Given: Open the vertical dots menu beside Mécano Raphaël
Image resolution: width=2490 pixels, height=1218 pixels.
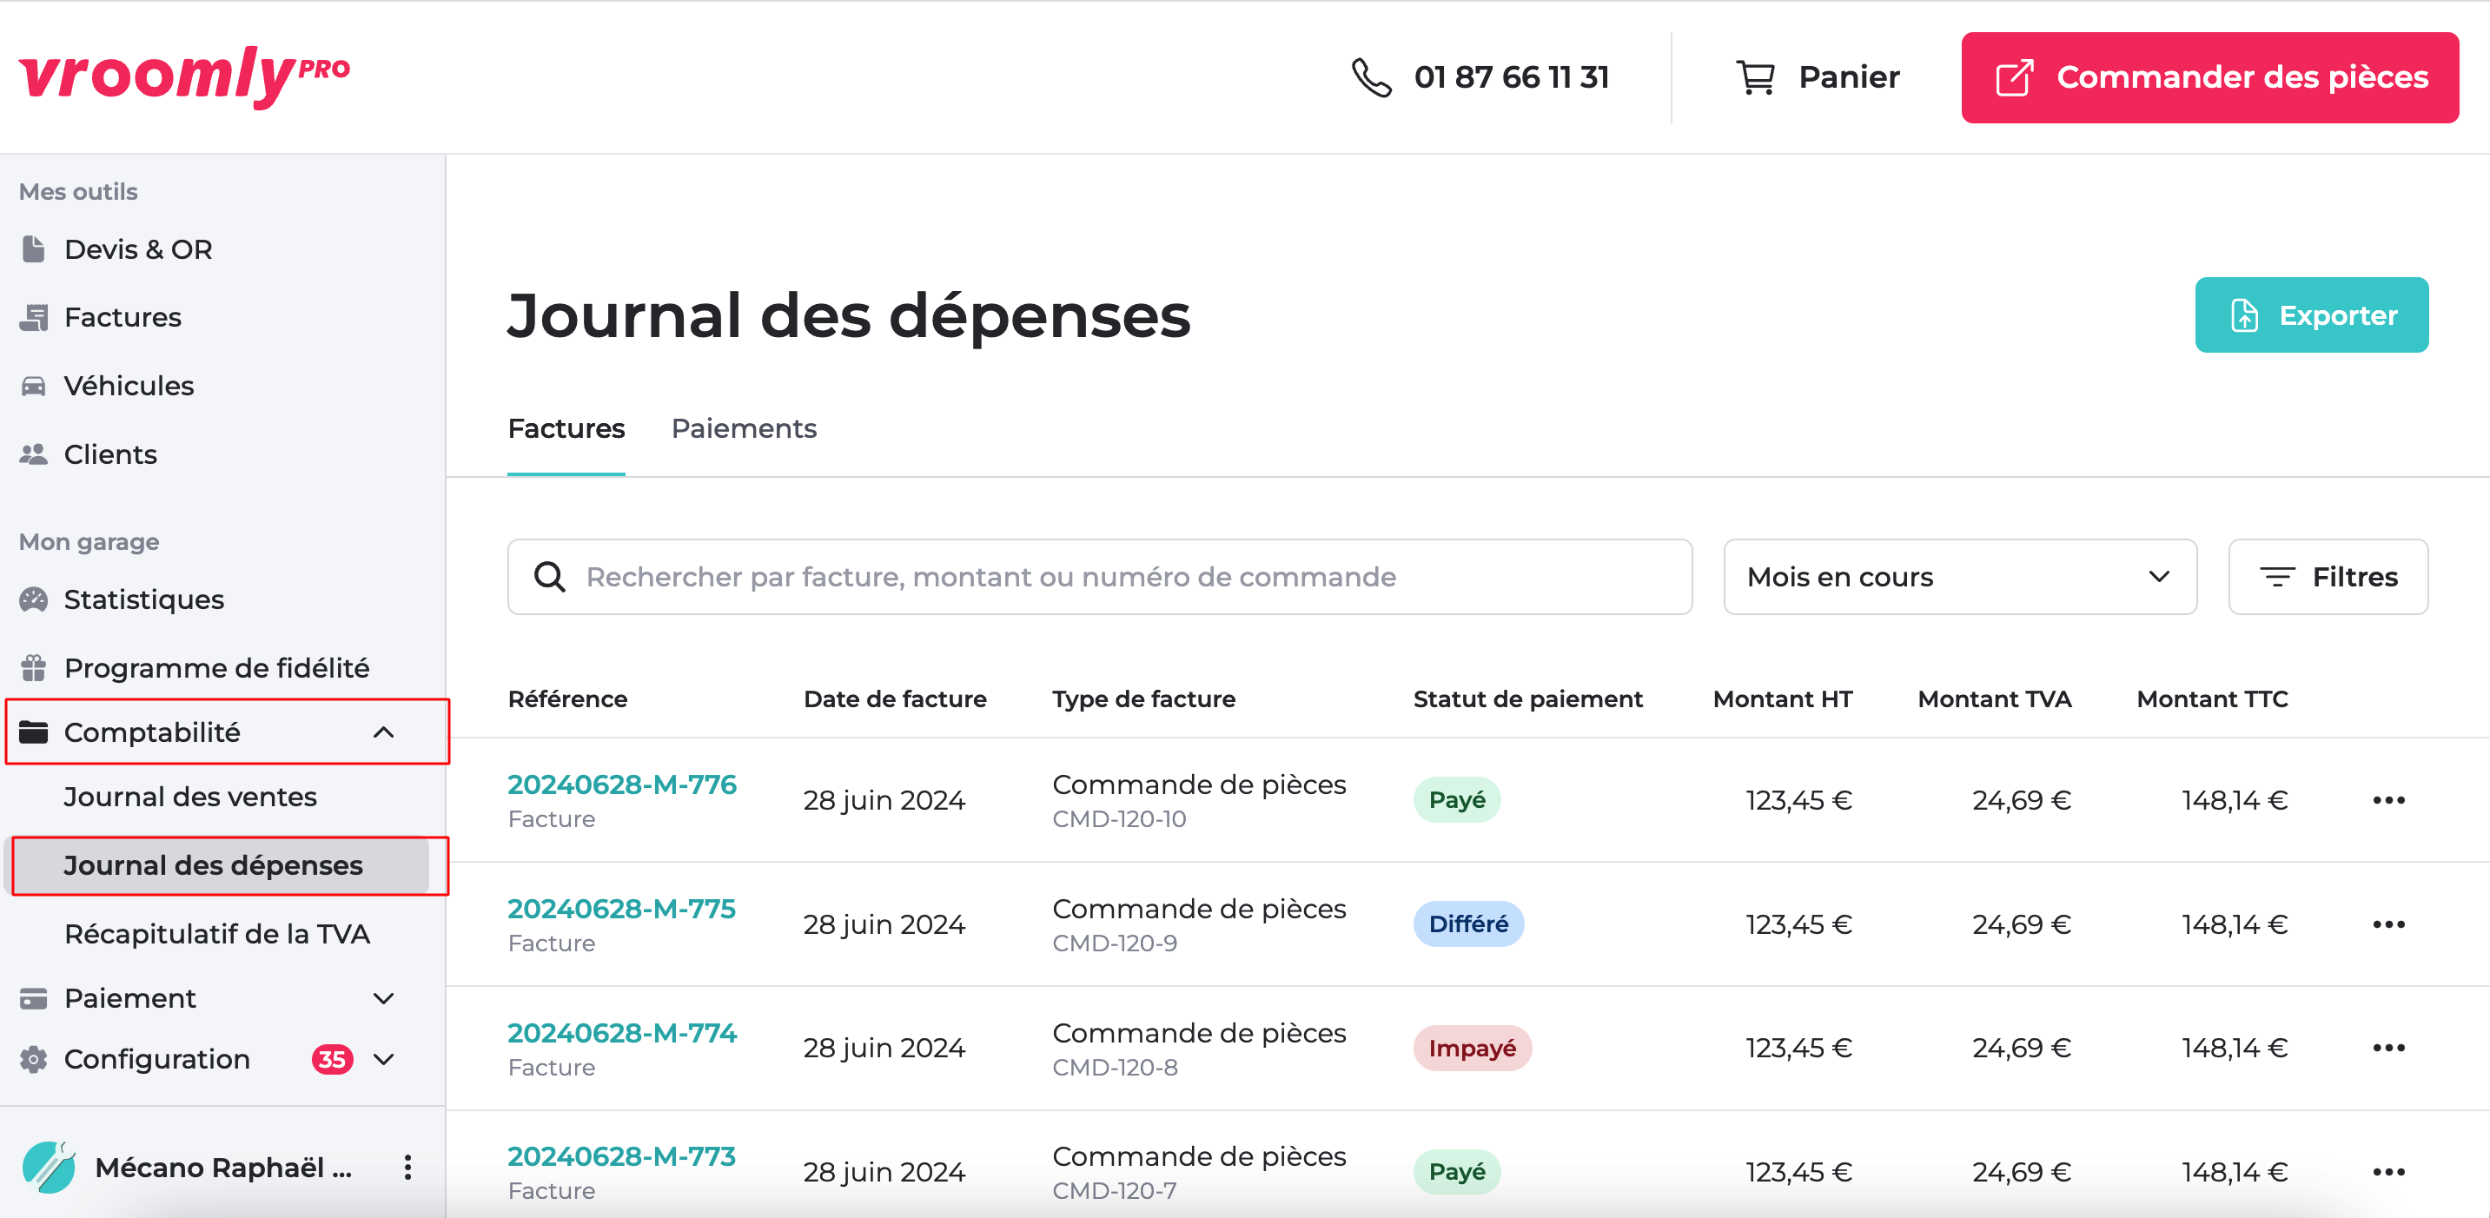Looking at the screenshot, I should [x=408, y=1167].
